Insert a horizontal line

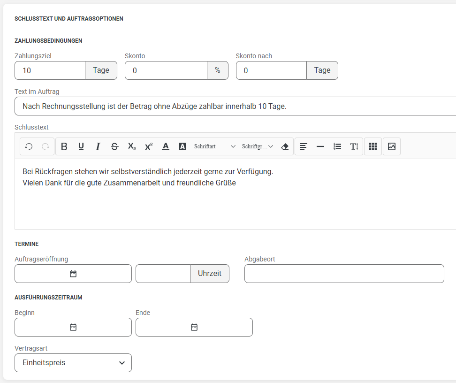point(320,146)
